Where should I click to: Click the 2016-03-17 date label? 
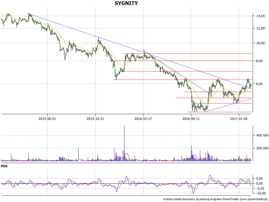pos(143,119)
